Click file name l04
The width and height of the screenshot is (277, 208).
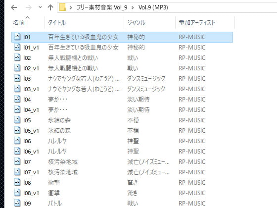click(27, 100)
